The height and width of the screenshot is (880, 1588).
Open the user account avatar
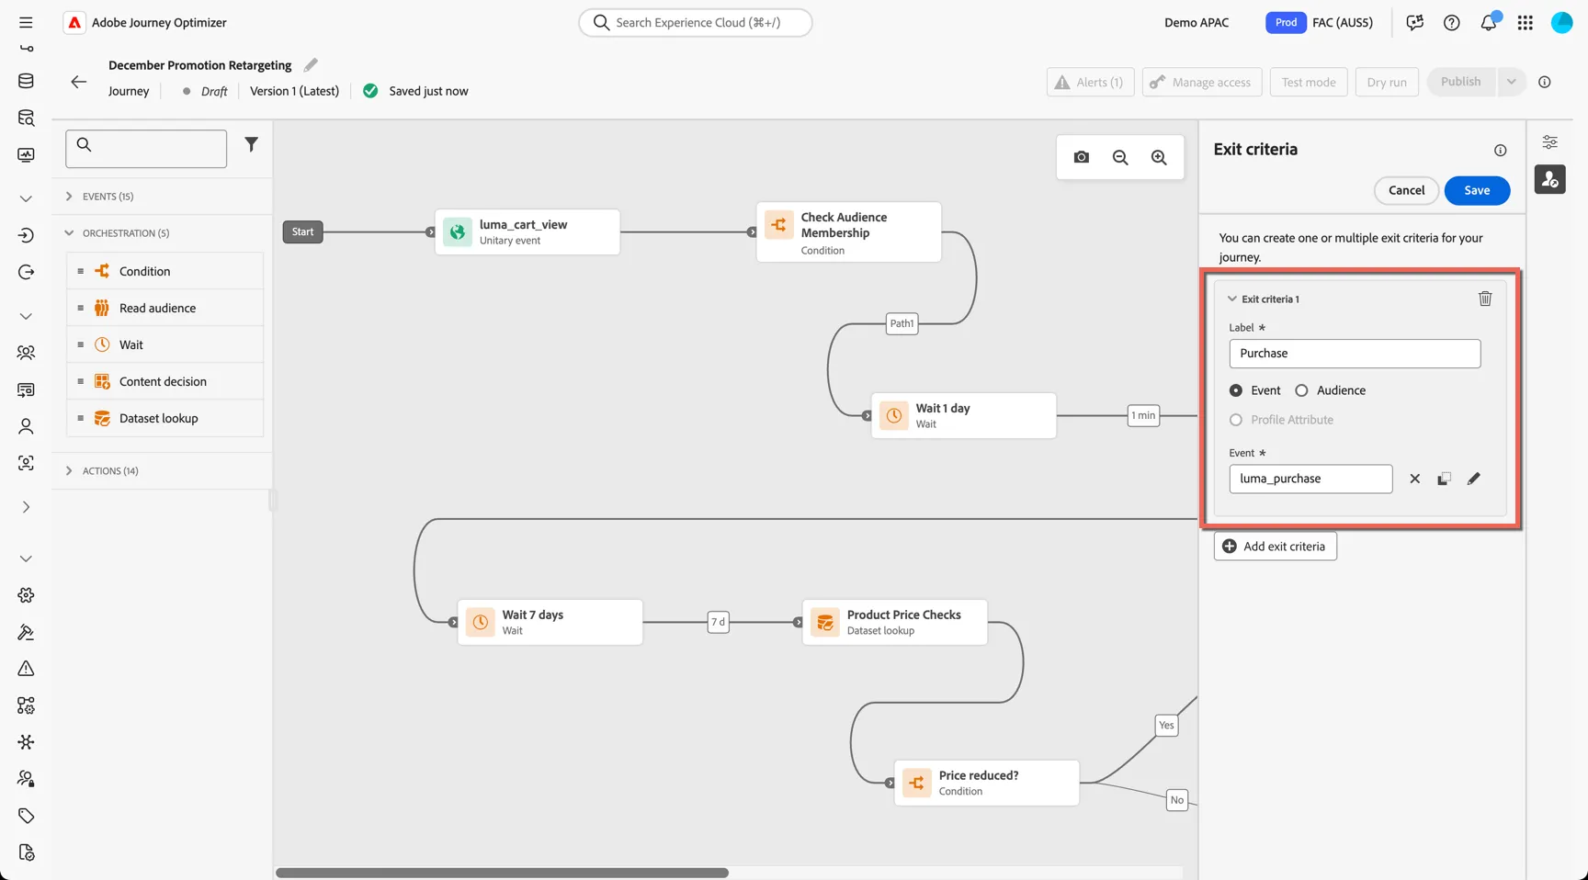coord(1561,22)
